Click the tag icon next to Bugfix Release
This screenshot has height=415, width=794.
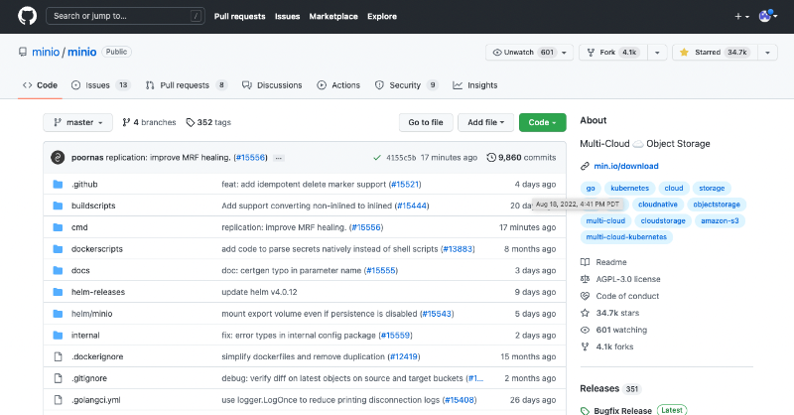(585, 411)
